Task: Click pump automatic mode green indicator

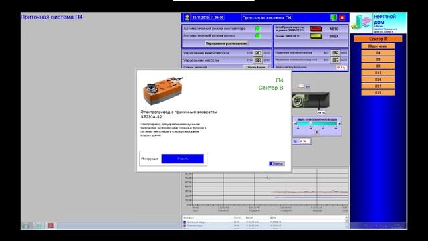Action: pos(257,35)
